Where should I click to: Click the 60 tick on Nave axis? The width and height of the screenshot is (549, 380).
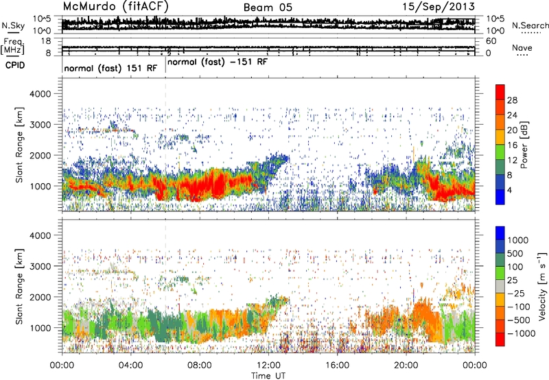click(x=491, y=41)
